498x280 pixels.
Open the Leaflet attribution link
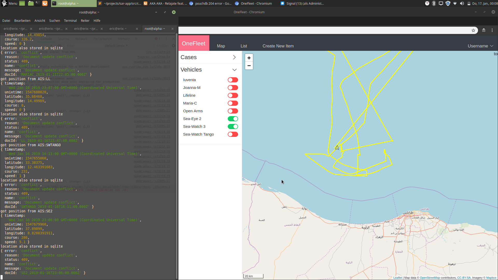[x=398, y=278]
